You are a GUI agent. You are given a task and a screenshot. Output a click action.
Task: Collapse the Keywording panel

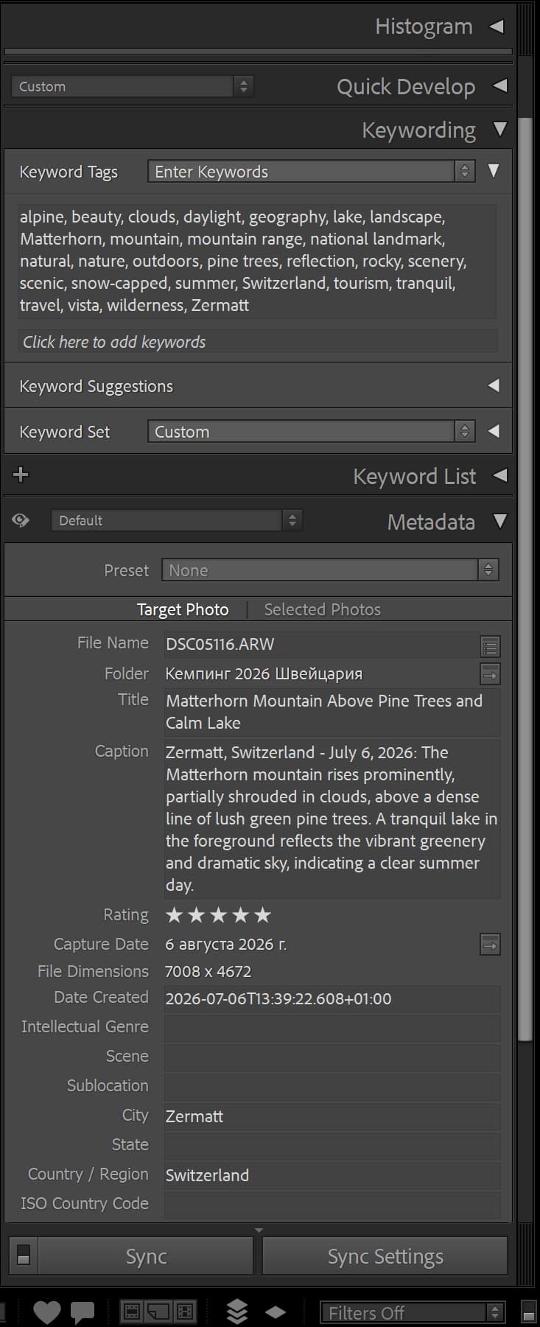tap(500, 130)
